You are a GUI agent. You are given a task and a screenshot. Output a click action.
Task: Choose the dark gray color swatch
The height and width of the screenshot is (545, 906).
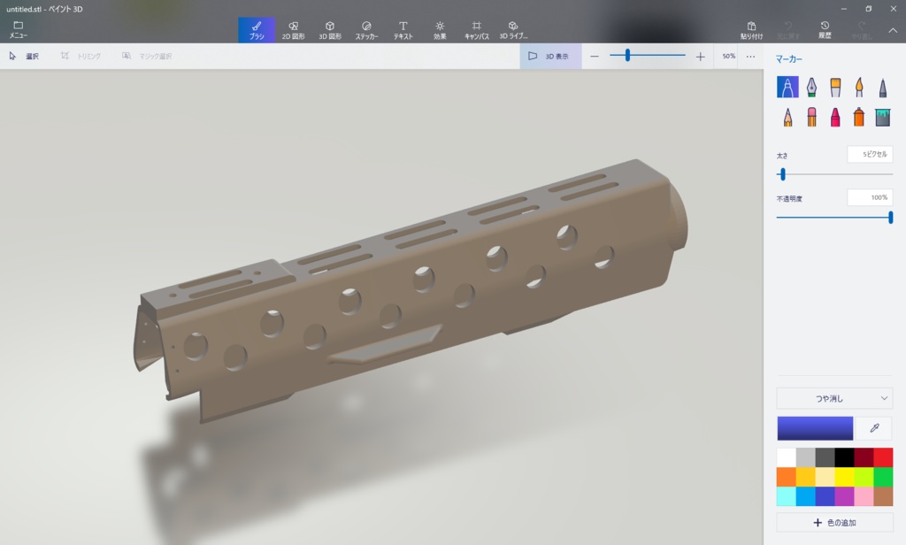click(x=825, y=457)
